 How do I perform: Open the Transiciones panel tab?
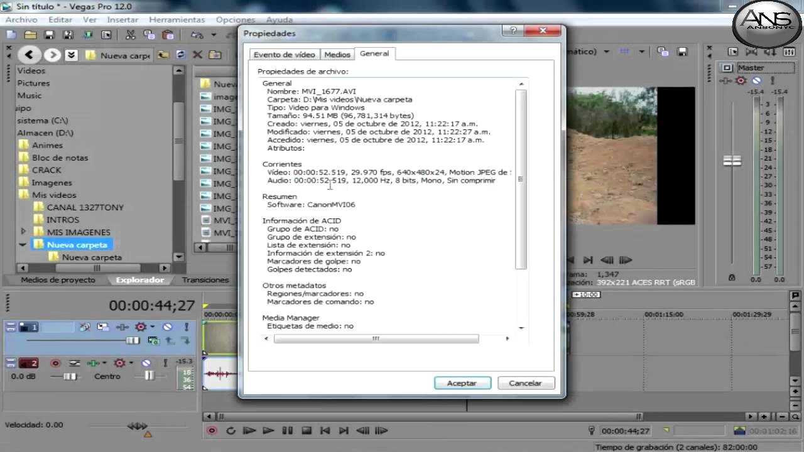(x=205, y=280)
